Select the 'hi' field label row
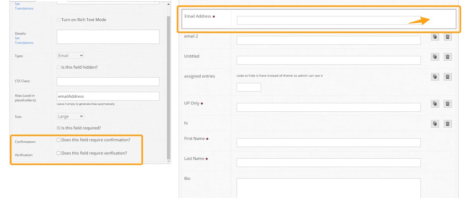The image size is (474, 198). 318,124
